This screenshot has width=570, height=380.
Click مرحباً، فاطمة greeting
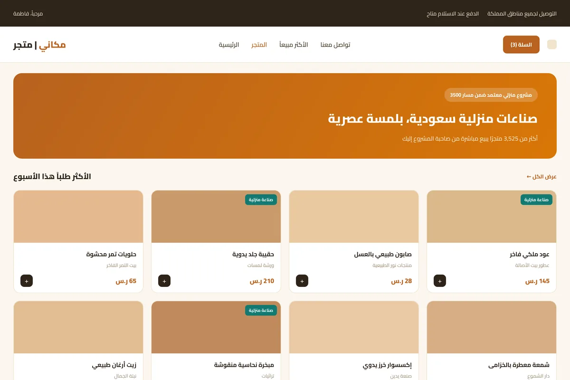(x=28, y=13)
